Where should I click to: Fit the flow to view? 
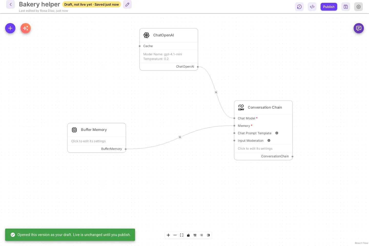[182, 235]
